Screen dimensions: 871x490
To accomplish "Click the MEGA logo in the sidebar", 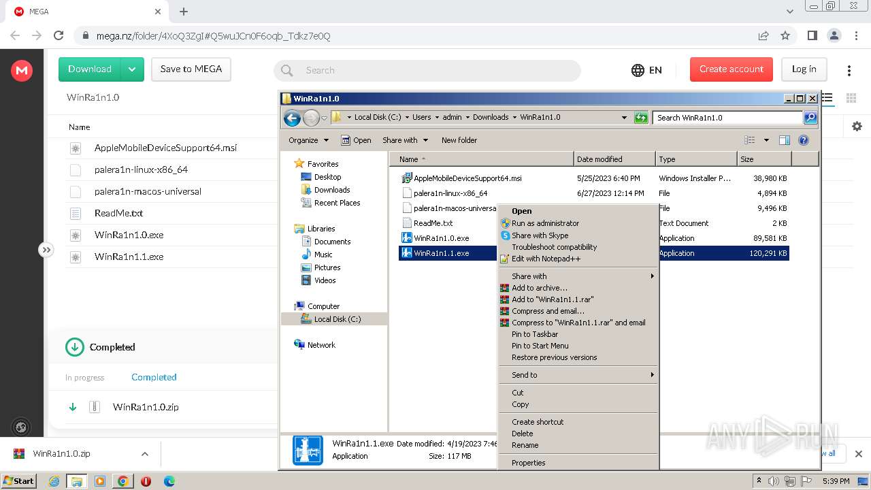I will [22, 70].
